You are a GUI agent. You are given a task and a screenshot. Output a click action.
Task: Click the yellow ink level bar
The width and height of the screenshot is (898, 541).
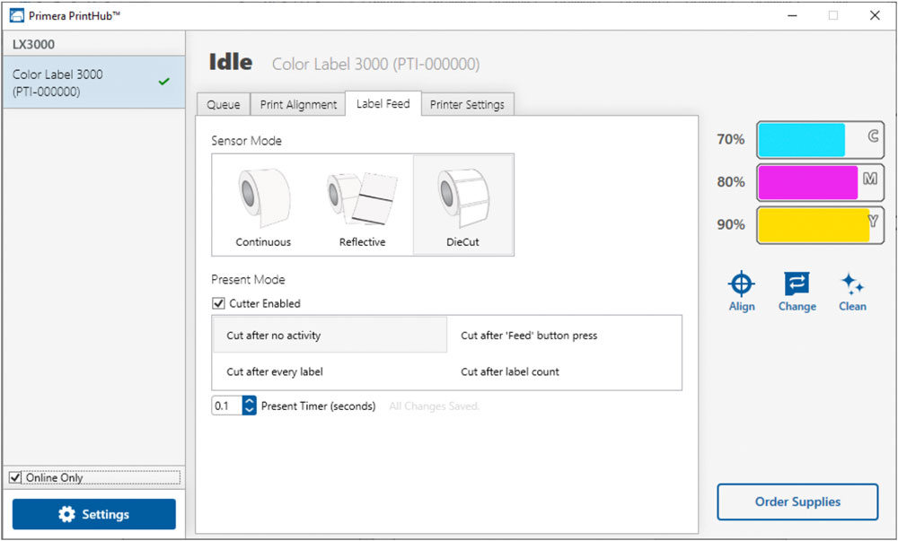pos(820,225)
